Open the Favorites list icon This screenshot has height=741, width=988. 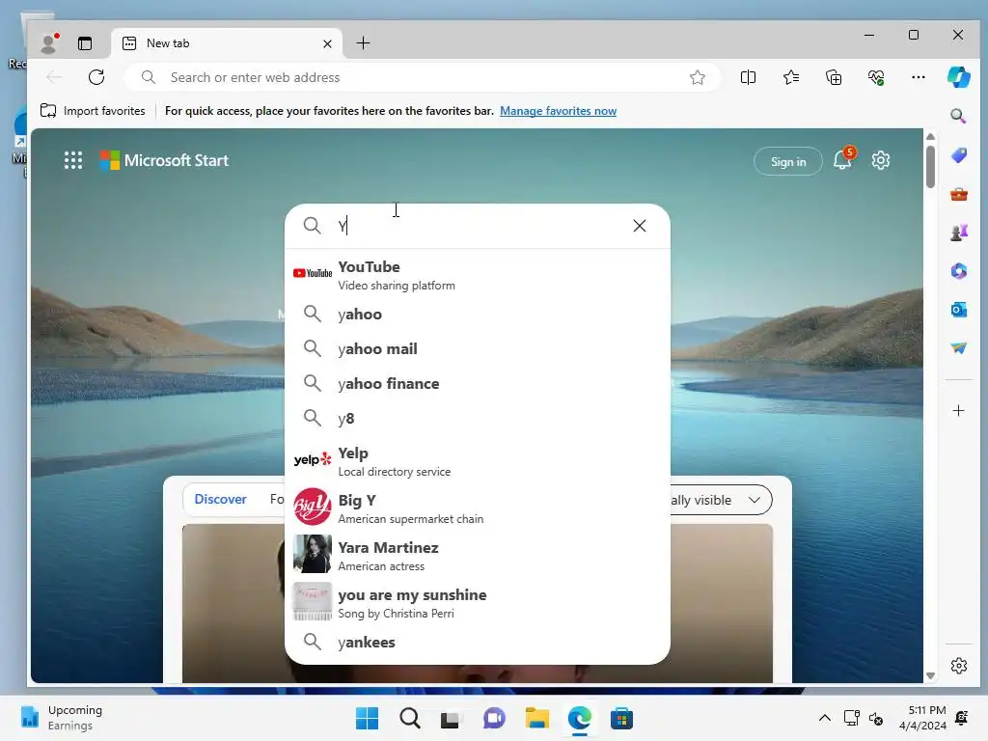point(791,77)
